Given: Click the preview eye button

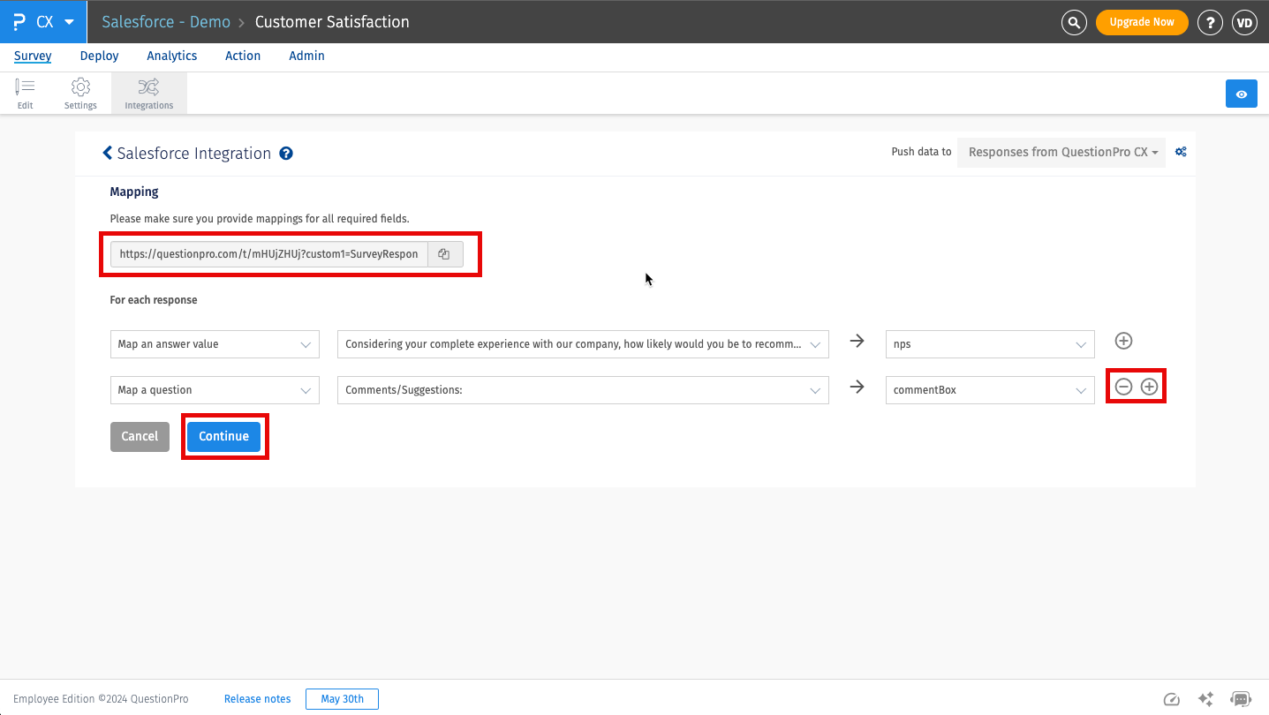Looking at the screenshot, I should click(1241, 94).
